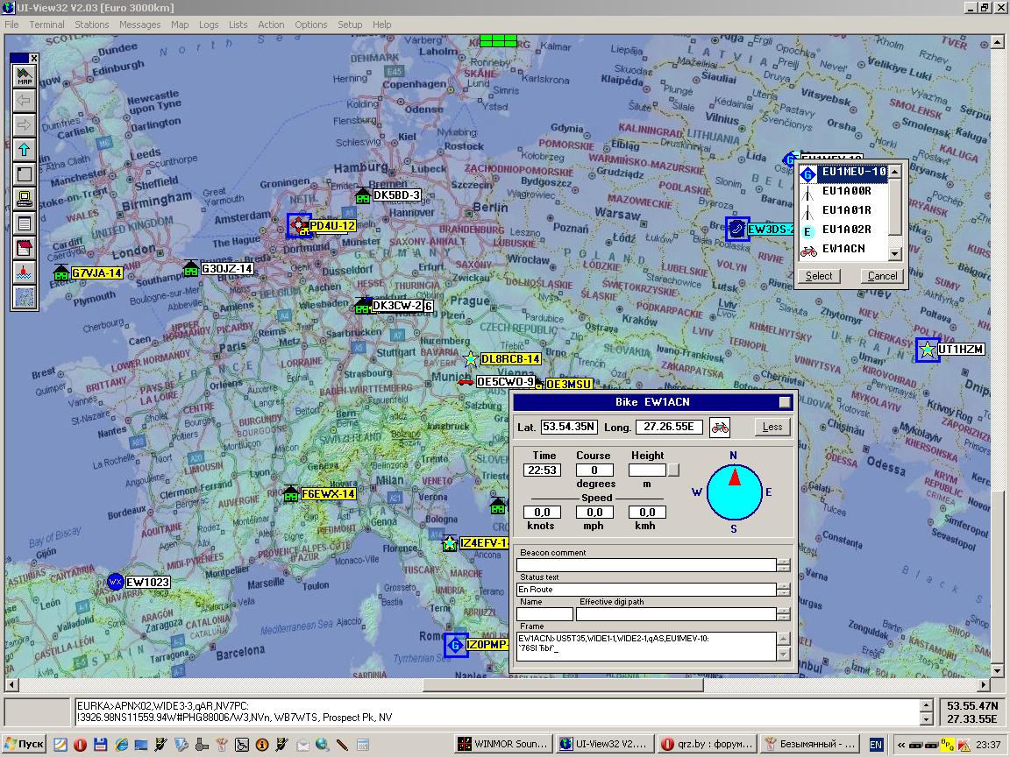This screenshot has width=1010, height=757.
Task: Select EU1A02R in the station list
Action: click(x=846, y=230)
